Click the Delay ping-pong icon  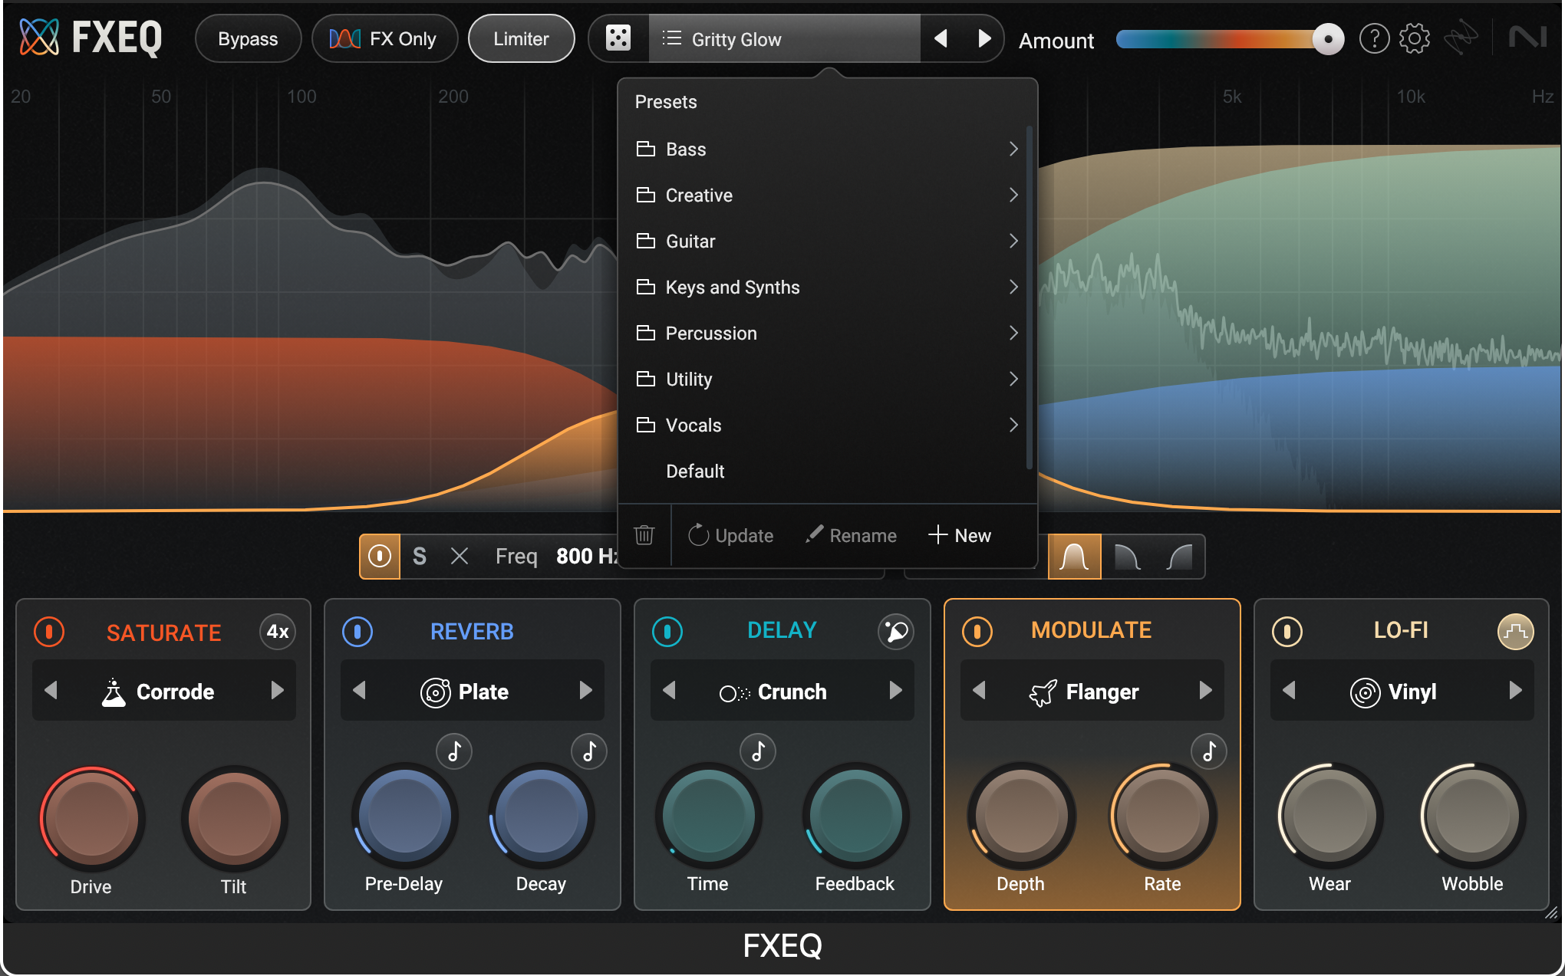pyautogui.click(x=895, y=632)
